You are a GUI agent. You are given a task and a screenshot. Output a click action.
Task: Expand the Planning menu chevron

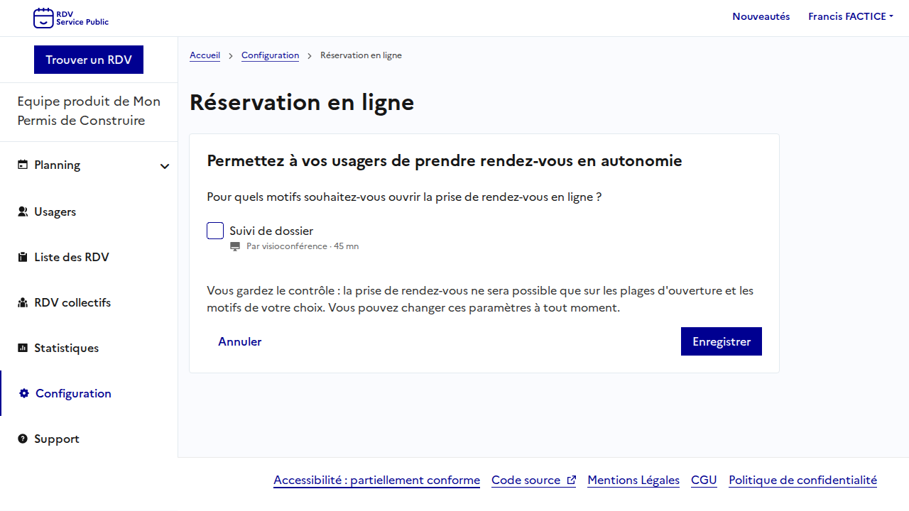tap(165, 166)
